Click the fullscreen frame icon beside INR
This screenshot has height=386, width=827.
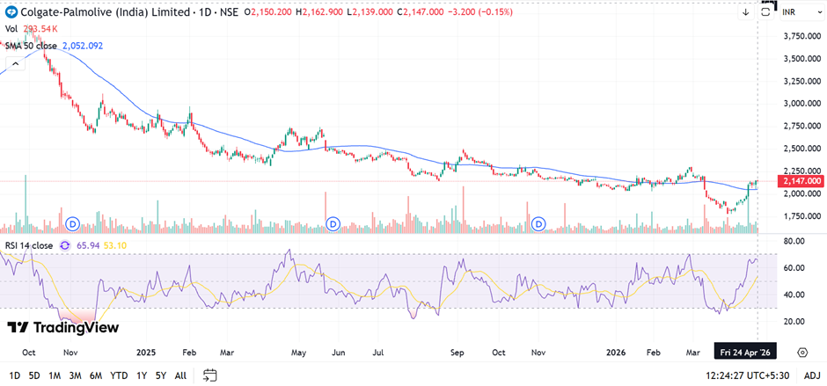point(766,10)
